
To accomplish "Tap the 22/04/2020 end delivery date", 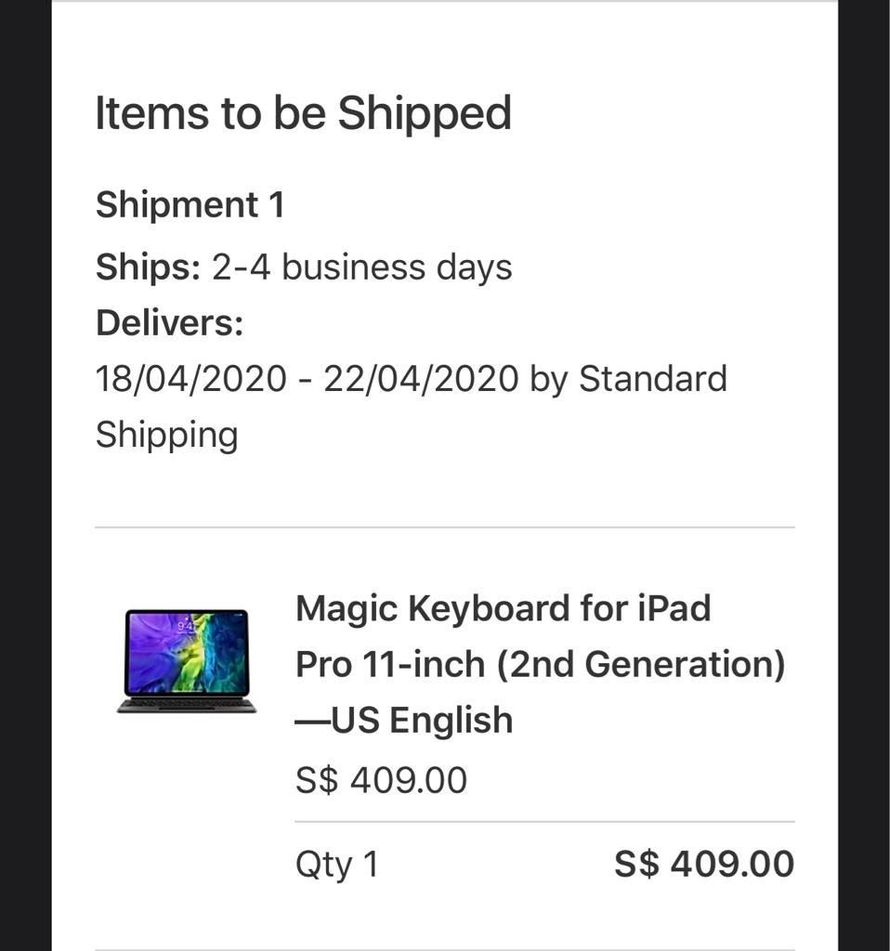I will point(420,379).
